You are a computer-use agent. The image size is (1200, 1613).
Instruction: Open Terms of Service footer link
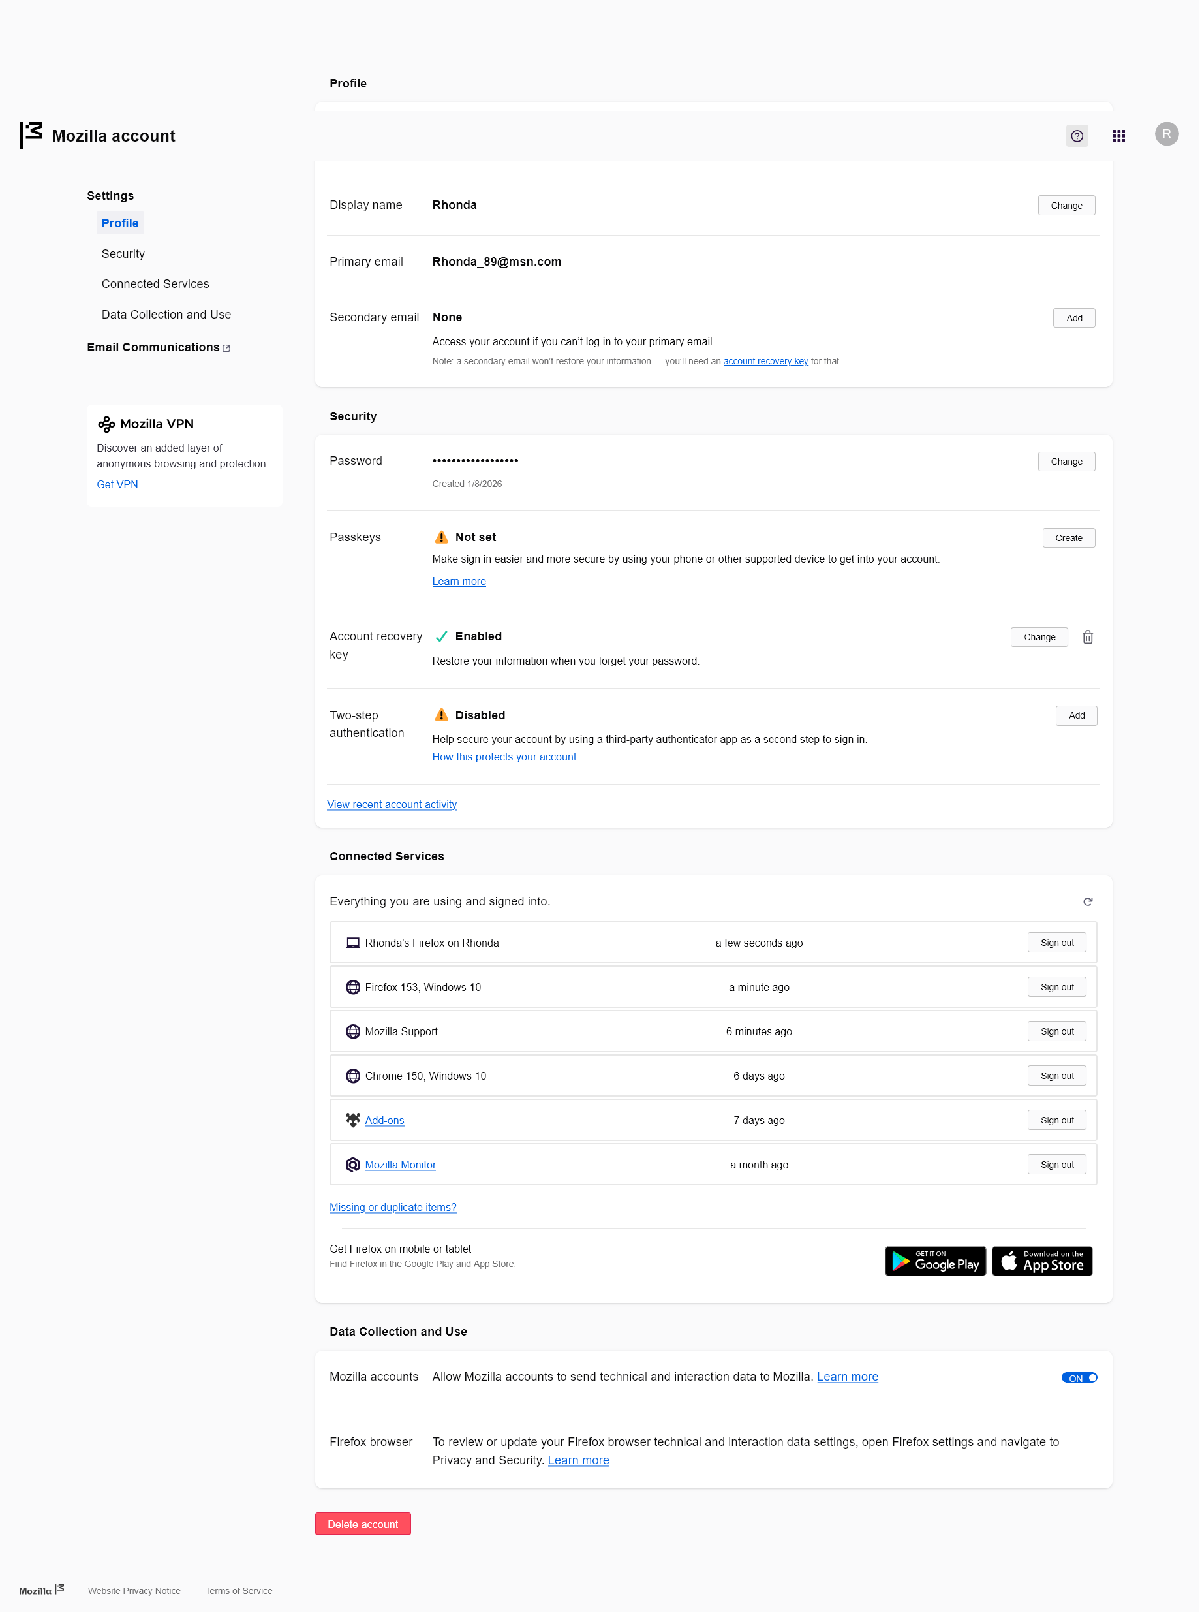tap(238, 1591)
